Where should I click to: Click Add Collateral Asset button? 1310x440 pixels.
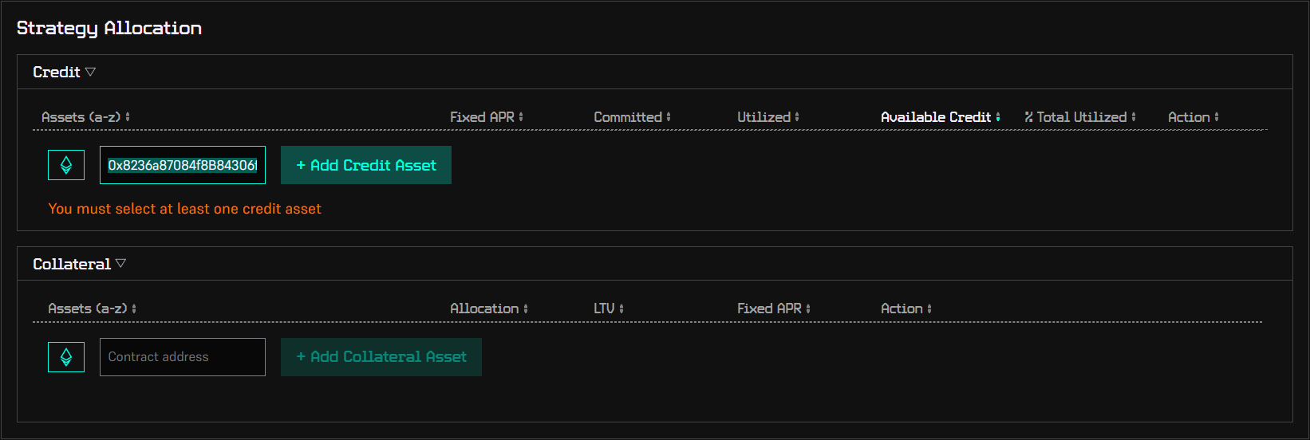point(381,356)
